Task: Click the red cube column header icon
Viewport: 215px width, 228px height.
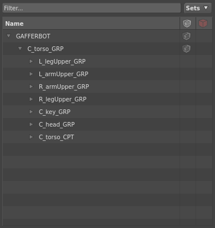Action: 203,23
